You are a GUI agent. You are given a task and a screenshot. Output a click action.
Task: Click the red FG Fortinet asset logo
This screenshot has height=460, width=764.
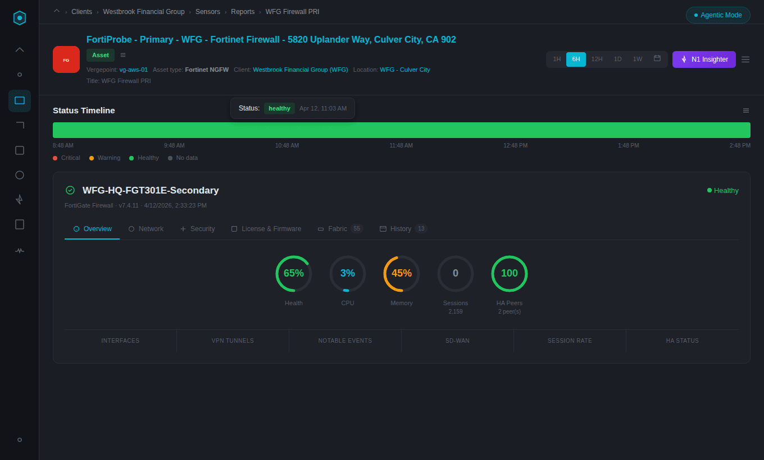[x=66, y=59]
